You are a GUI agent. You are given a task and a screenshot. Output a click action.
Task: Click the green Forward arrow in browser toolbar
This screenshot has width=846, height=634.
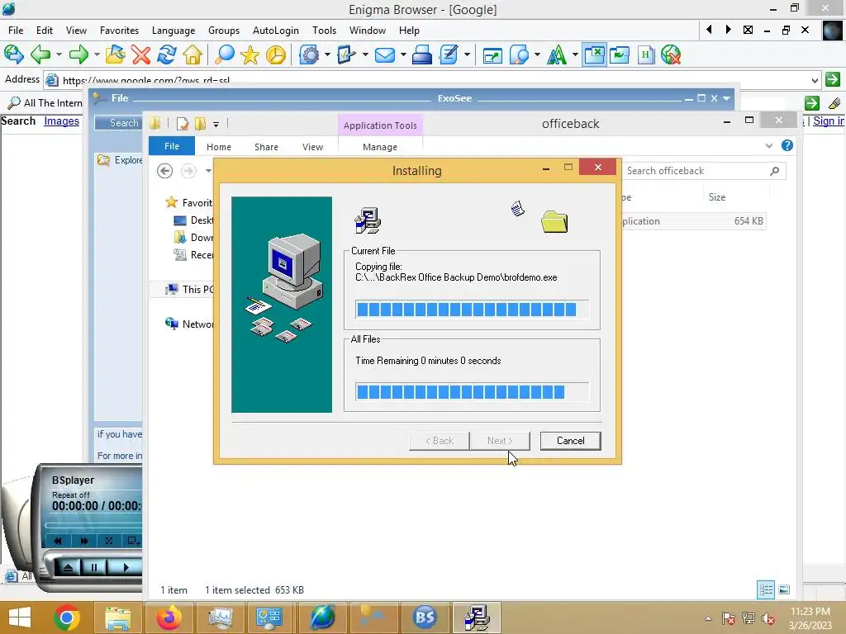click(x=78, y=55)
